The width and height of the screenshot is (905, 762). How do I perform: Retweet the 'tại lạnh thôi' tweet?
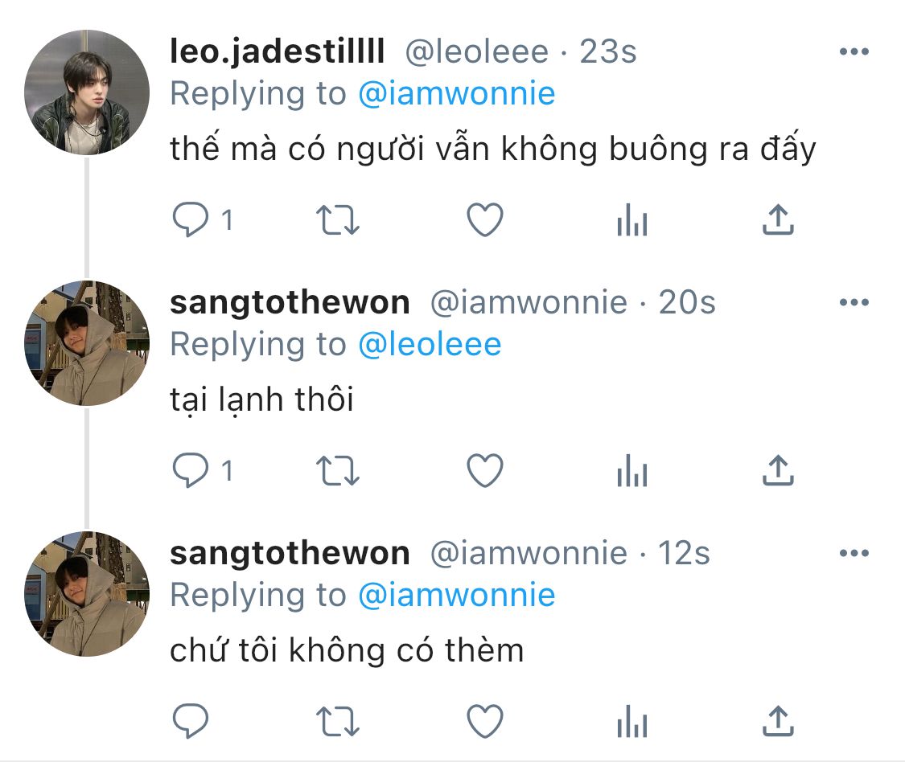tap(338, 471)
